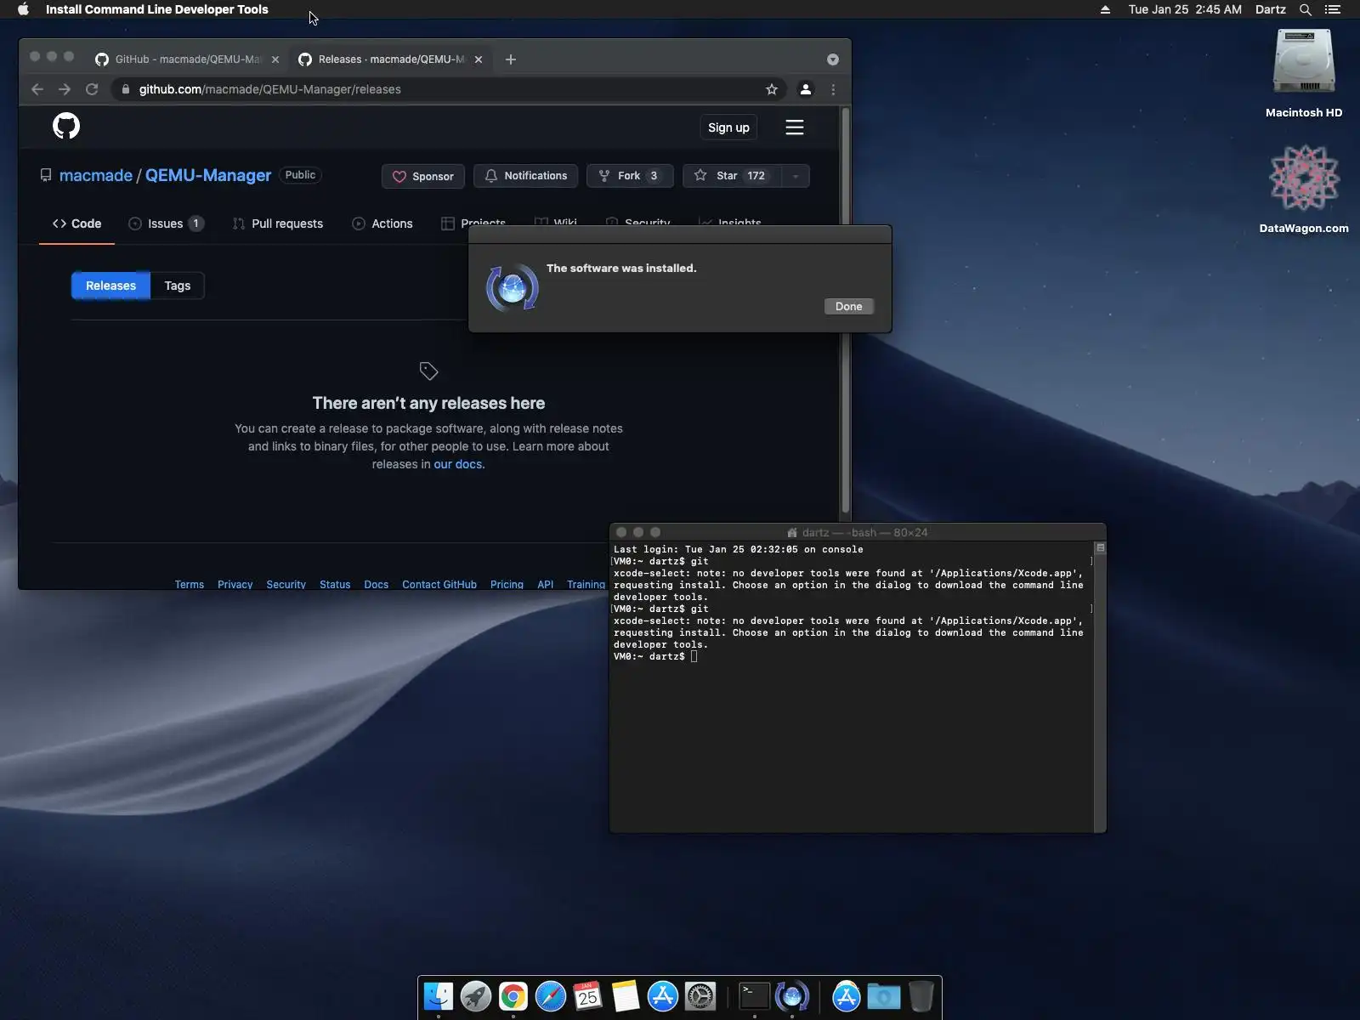Open the Install Command Line Developer Tools menu

pos(157,9)
